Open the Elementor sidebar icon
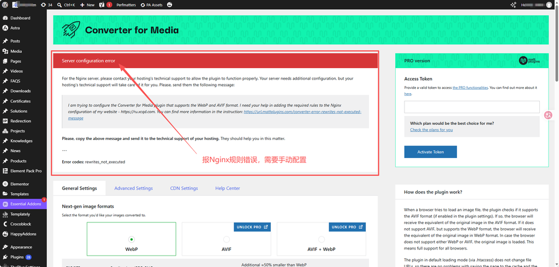 tap(5, 184)
